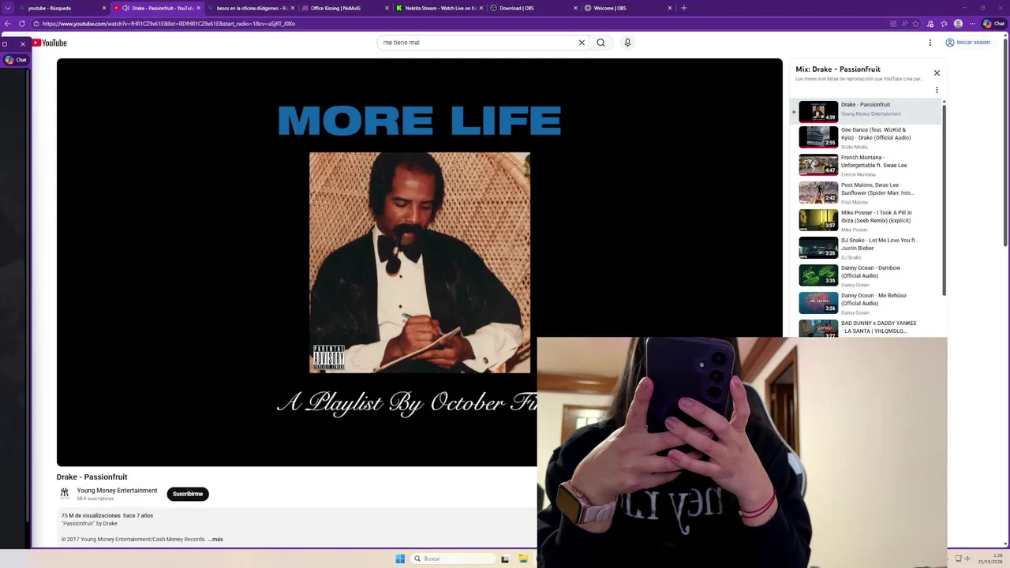1010x568 pixels.
Task: Play BAD BUNNY x DADDY YANKEE entry
Action: click(x=866, y=327)
